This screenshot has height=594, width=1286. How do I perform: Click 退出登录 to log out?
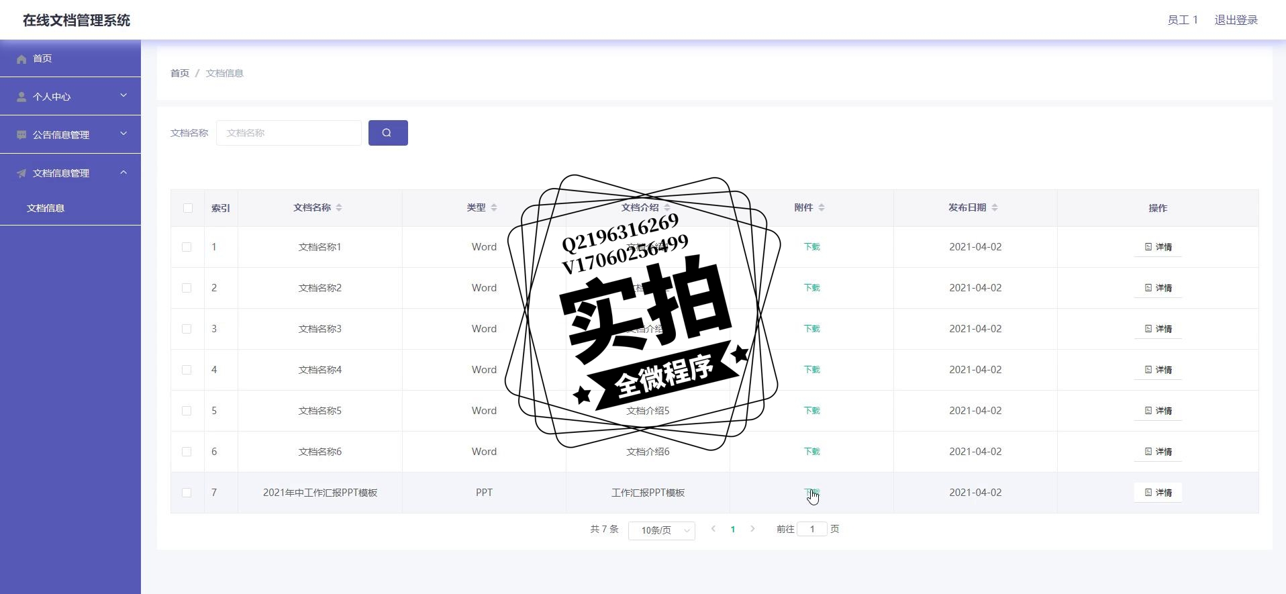click(1236, 20)
